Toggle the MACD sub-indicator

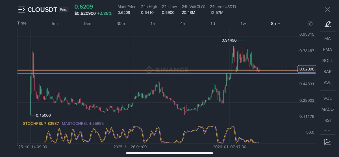[x=327, y=109]
